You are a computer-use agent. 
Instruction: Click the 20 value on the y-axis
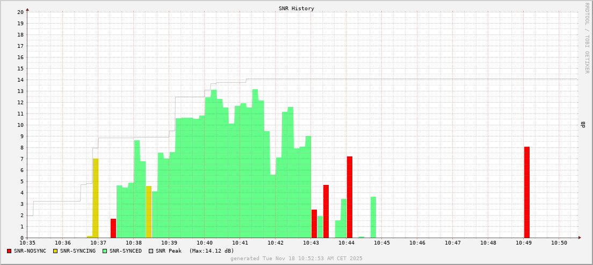pos(20,12)
